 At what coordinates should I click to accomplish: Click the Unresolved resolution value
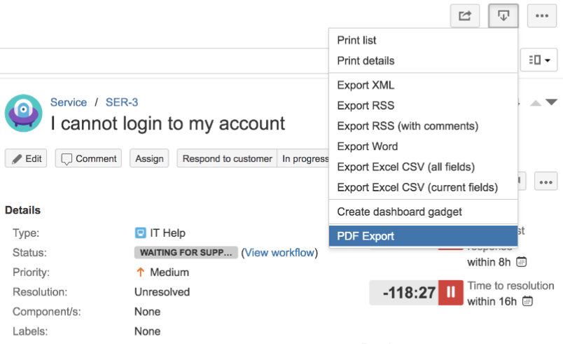pos(162,292)
